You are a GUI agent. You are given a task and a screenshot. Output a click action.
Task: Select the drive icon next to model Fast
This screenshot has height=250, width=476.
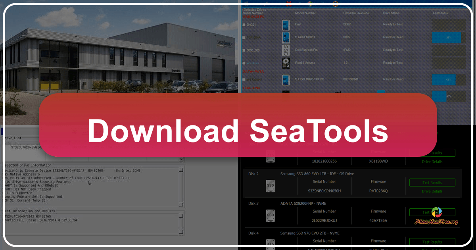tap(286, 25)
